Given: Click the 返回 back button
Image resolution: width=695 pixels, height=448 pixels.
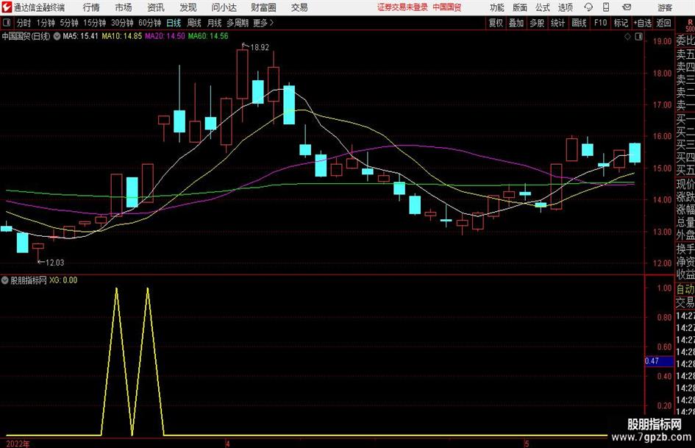Looking at the screenshot, I should (664, 23).
